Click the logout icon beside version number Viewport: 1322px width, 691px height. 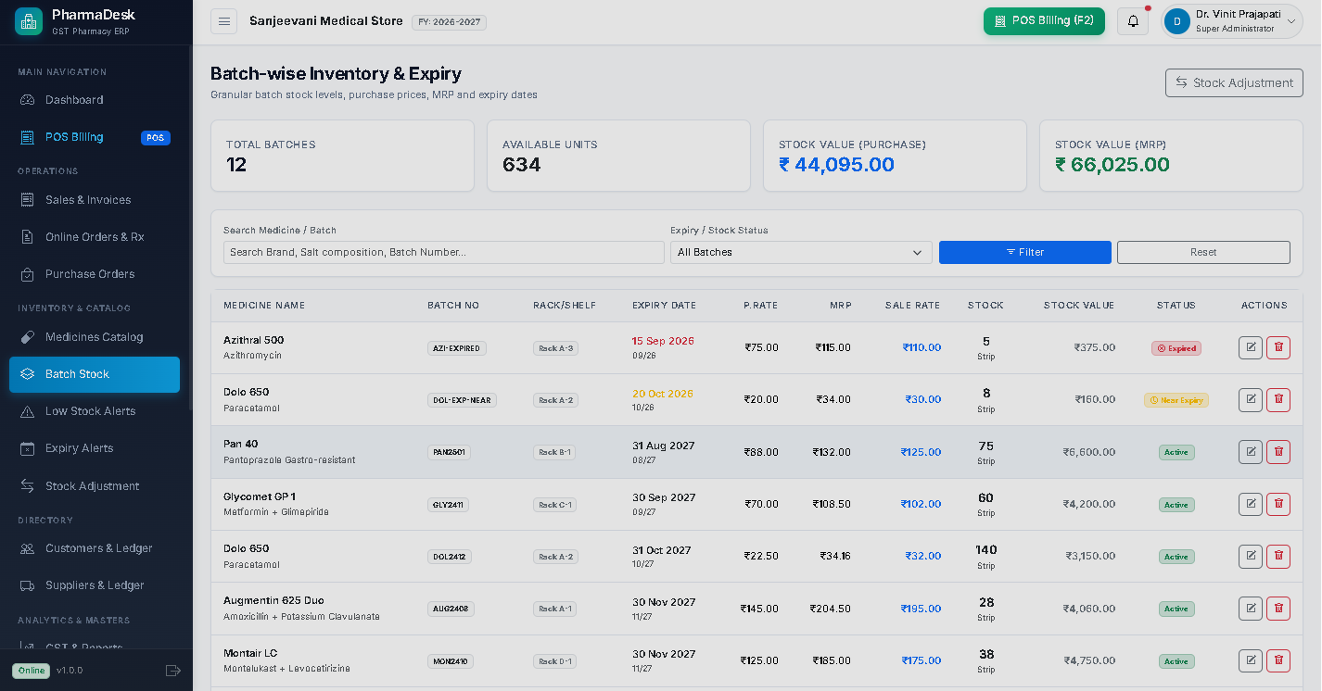click(172, 670)
